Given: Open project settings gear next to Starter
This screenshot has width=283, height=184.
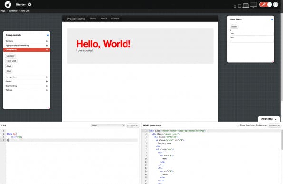Looking at the screenshot, I should click(29, 4).
